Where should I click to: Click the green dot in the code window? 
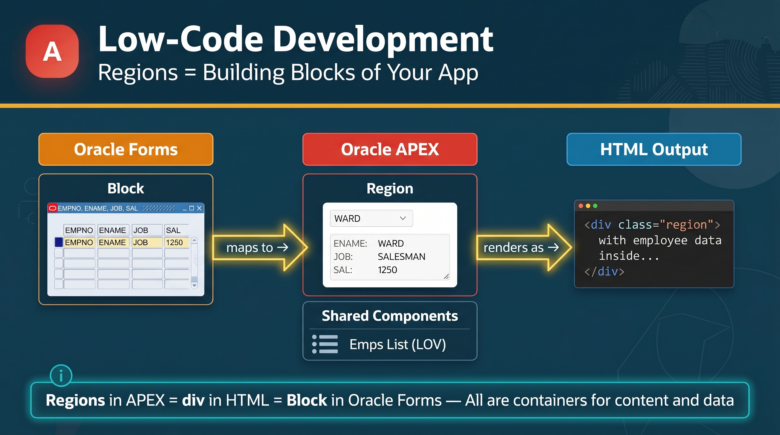[595, 206]
